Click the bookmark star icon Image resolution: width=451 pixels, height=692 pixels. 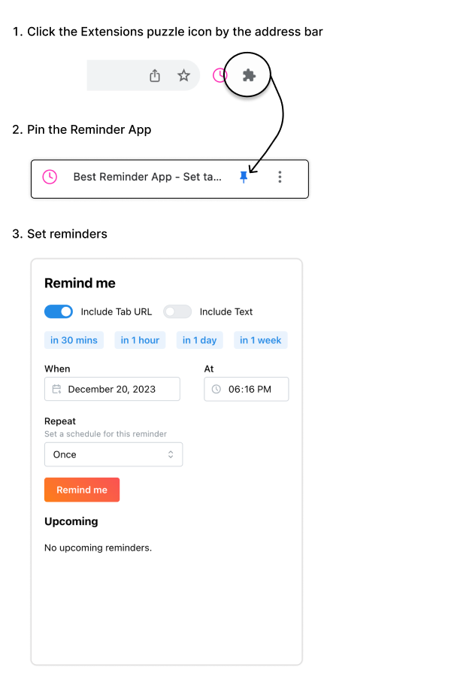183,75
